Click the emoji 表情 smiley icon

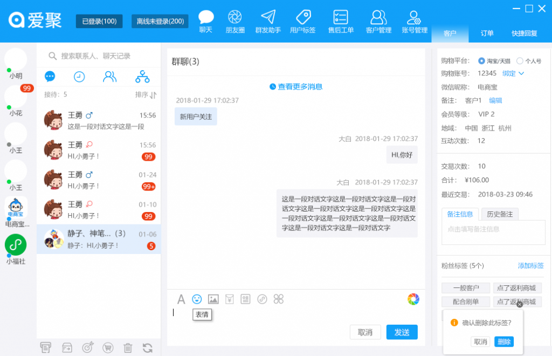click(x=197, y=299)
